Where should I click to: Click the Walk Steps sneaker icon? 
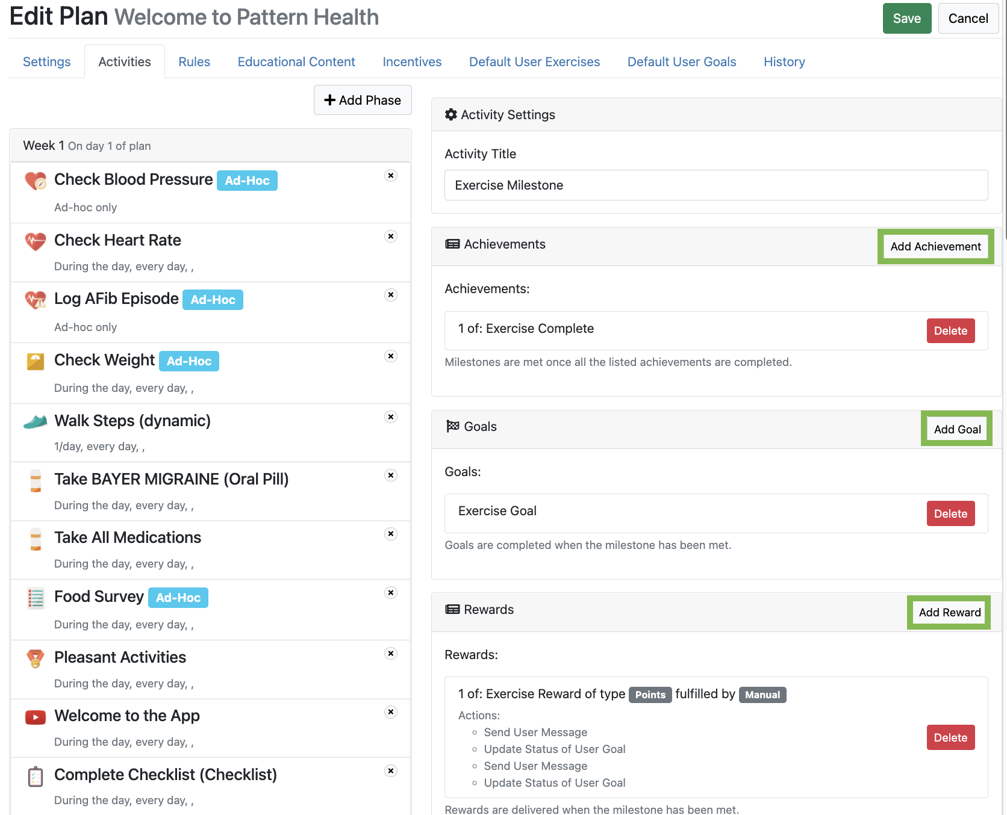click(36, 421)
